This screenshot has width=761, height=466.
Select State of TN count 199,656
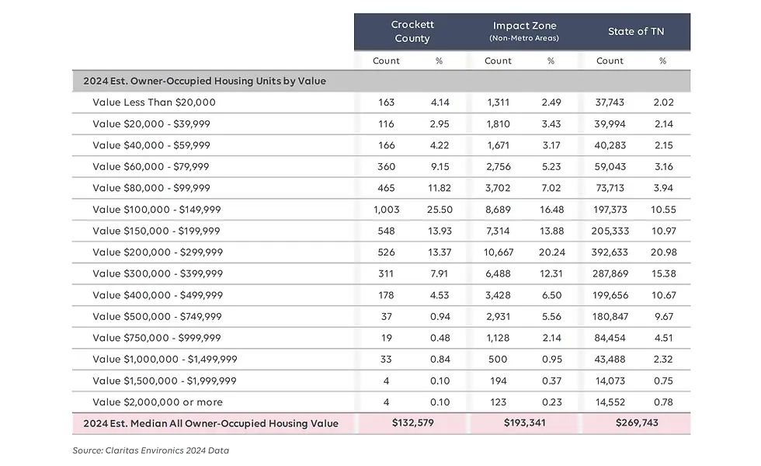pyautogui.click(x=610, y=295)
